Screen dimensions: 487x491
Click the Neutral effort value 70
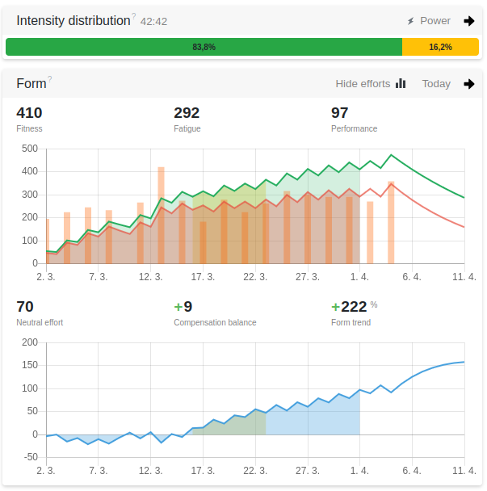pos(25,307)
